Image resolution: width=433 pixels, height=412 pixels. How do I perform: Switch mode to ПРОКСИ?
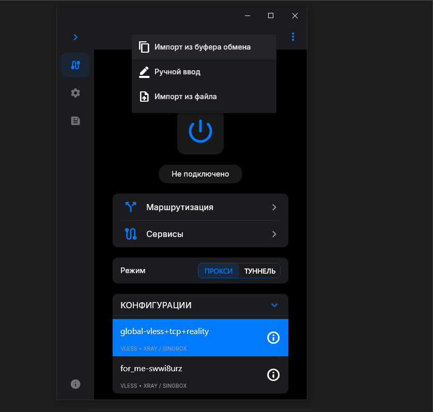click(x=219, y=271)
